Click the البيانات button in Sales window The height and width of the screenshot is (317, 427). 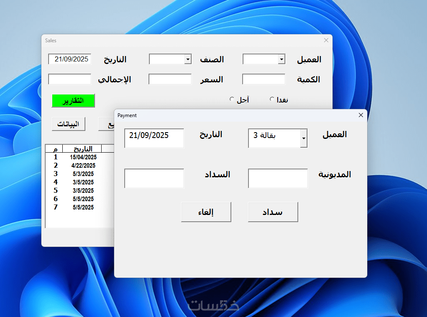[68, 124]
